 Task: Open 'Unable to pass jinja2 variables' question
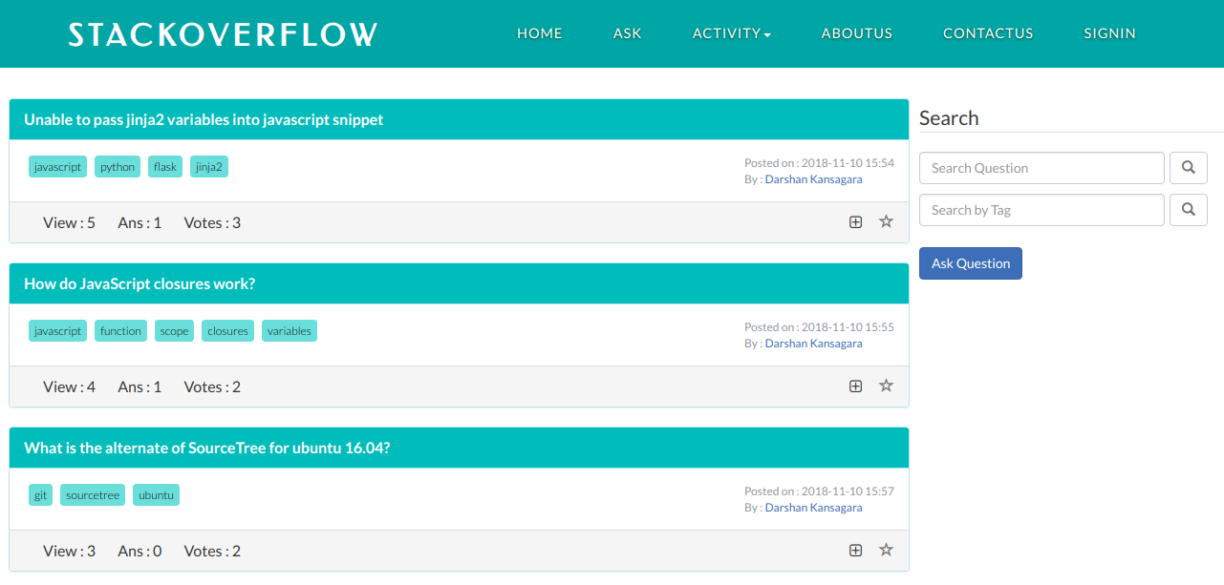coord(204,120)
